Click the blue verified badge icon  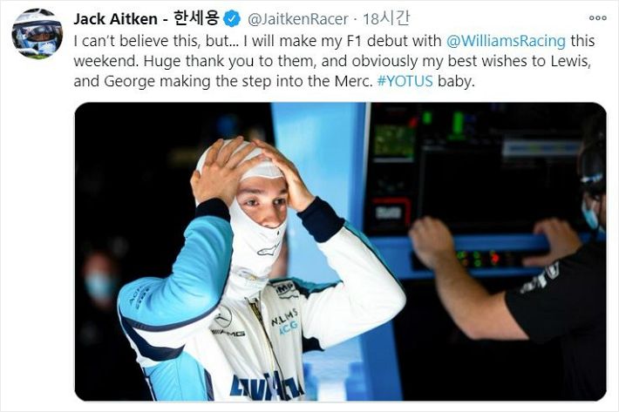(x=232, y=18)
